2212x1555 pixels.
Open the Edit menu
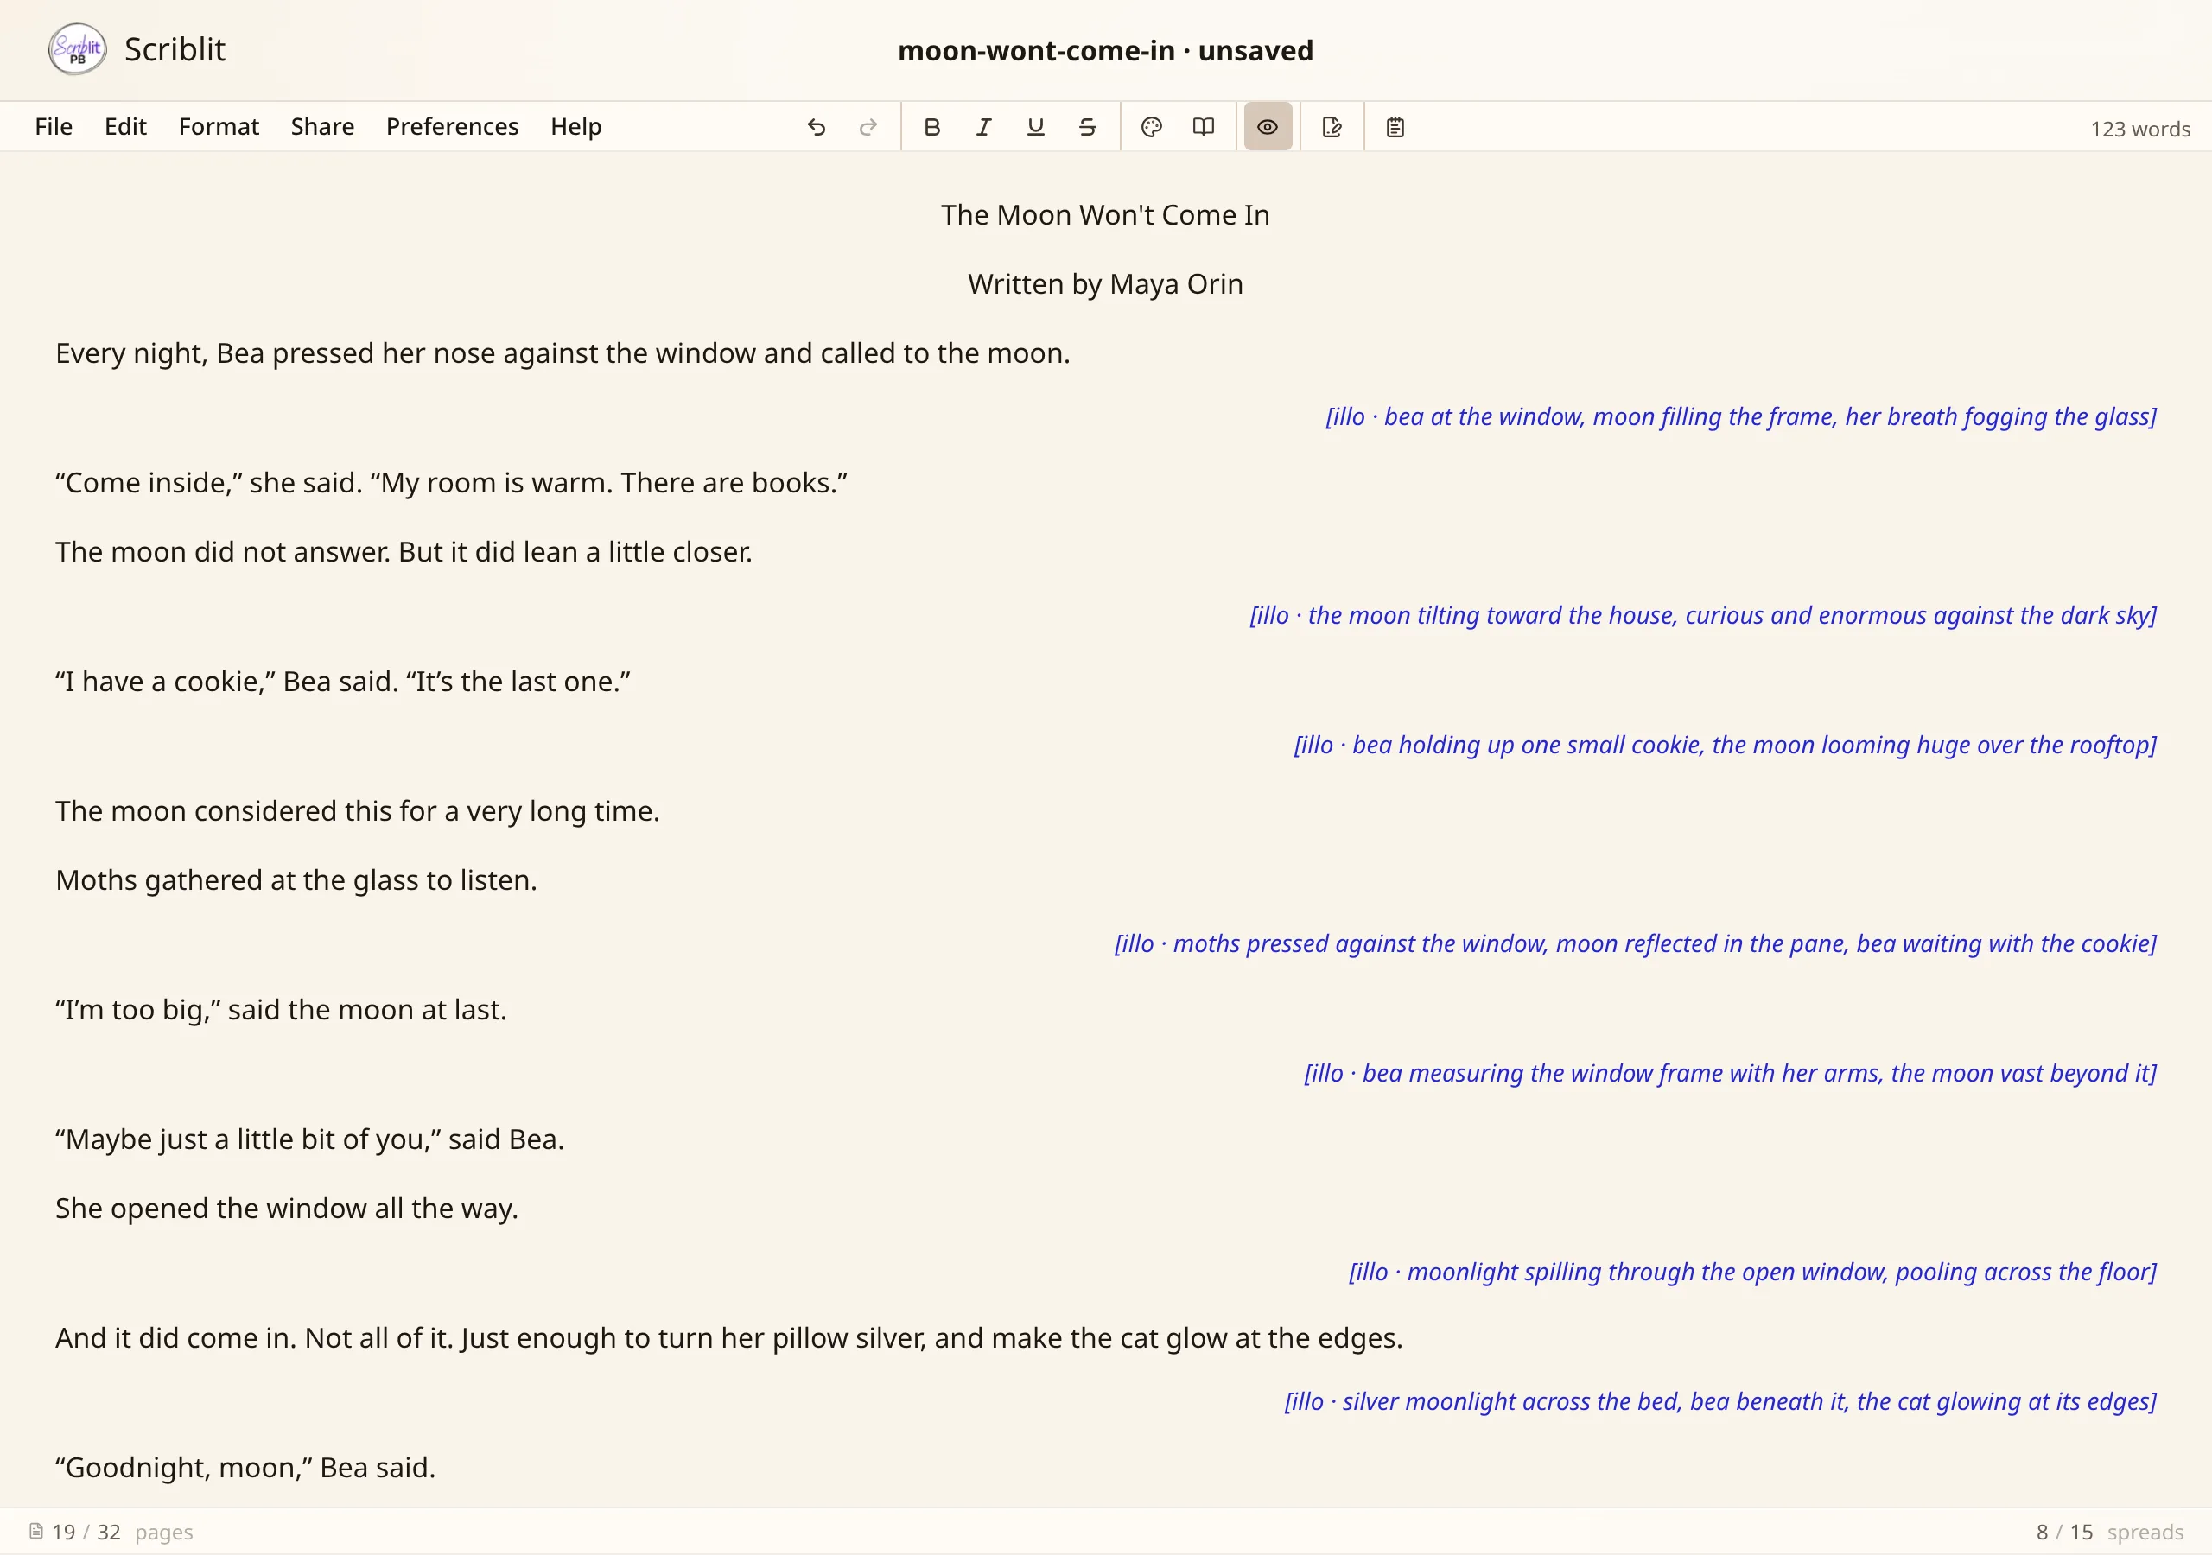[x=125, y=127]
